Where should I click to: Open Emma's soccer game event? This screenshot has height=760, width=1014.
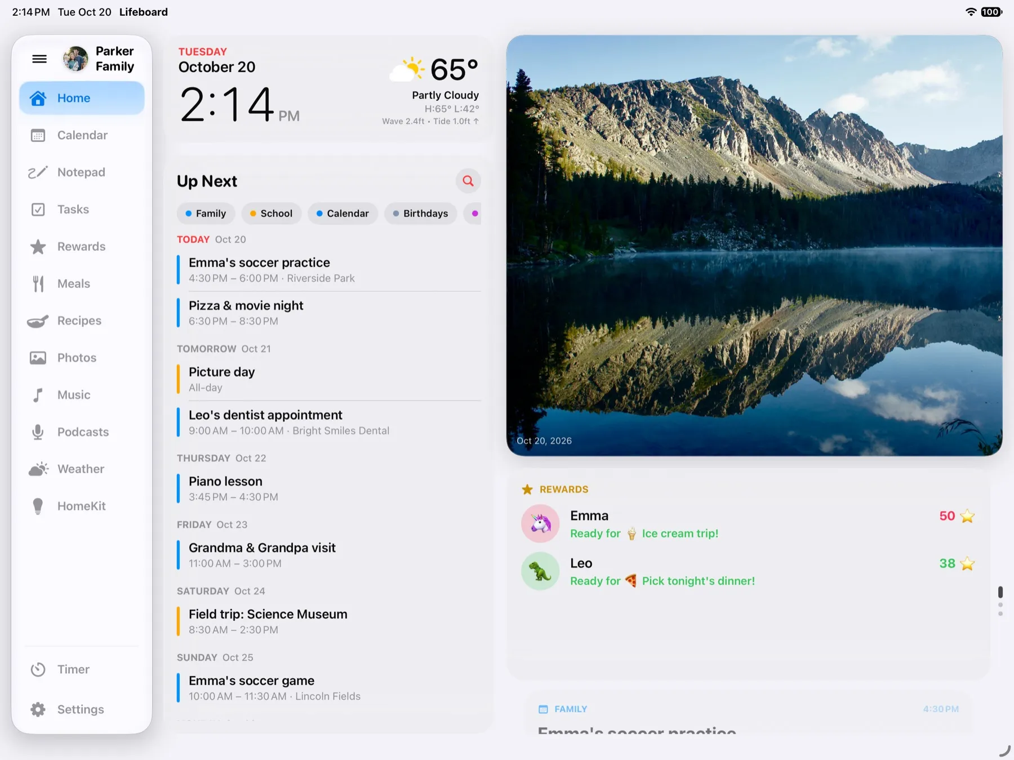(x=329, y=688)
